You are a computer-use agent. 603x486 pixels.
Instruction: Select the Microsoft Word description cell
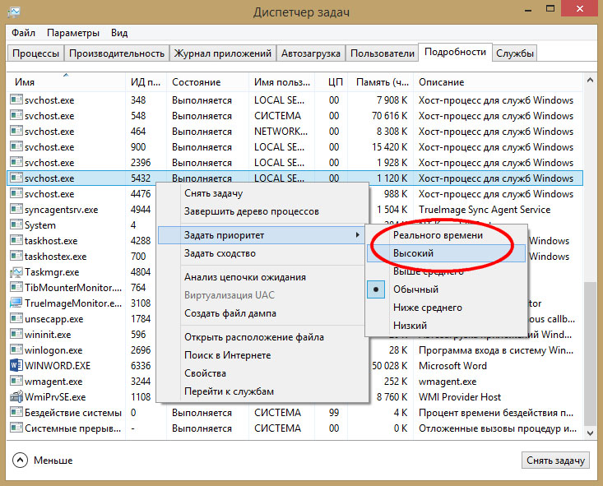pos(452,366)
